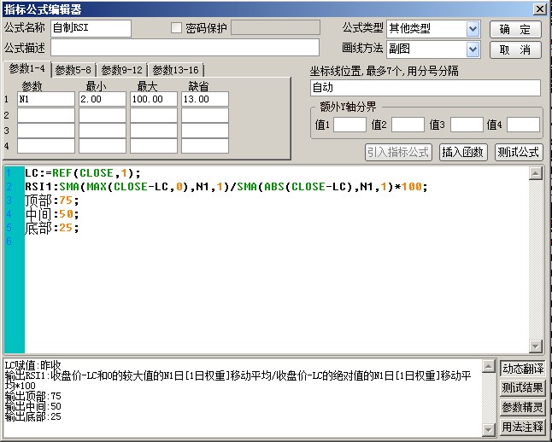The width and height of the screenshot is (552, 442).
Task: Switch to the 参数9-12 tab
Action: 122,70
